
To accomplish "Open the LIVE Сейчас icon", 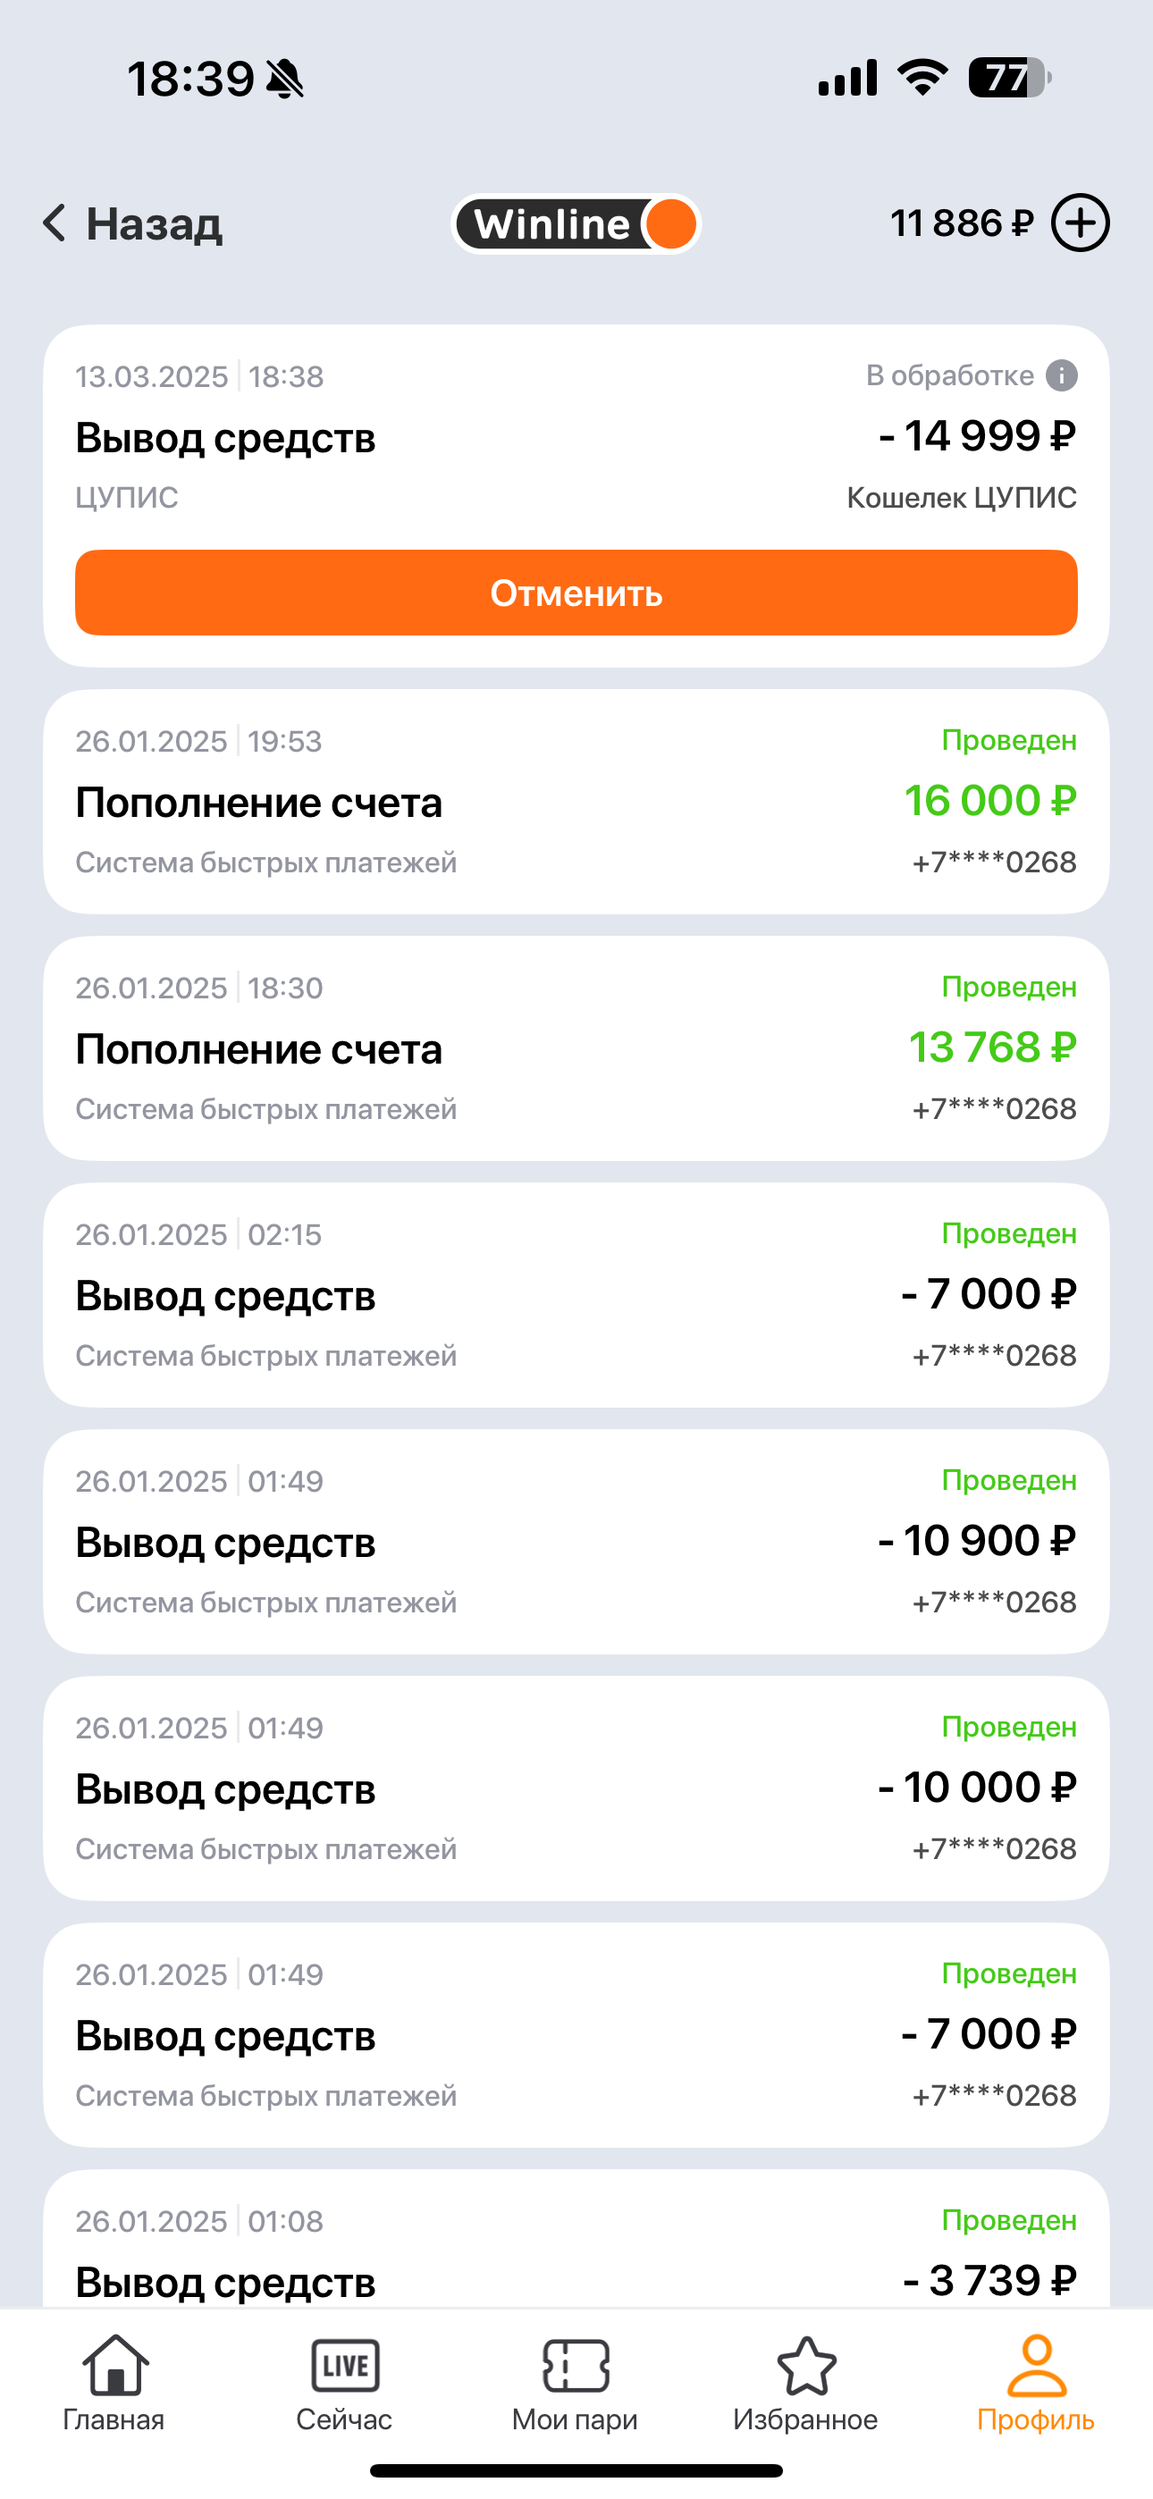I will click(x=344, y=2365).
